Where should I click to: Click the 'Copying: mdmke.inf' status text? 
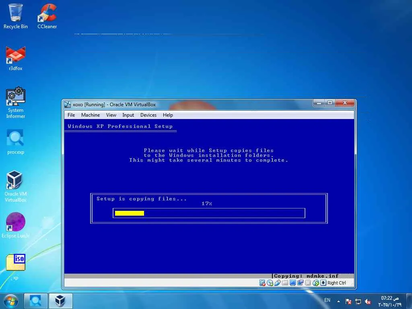(306, 276)
